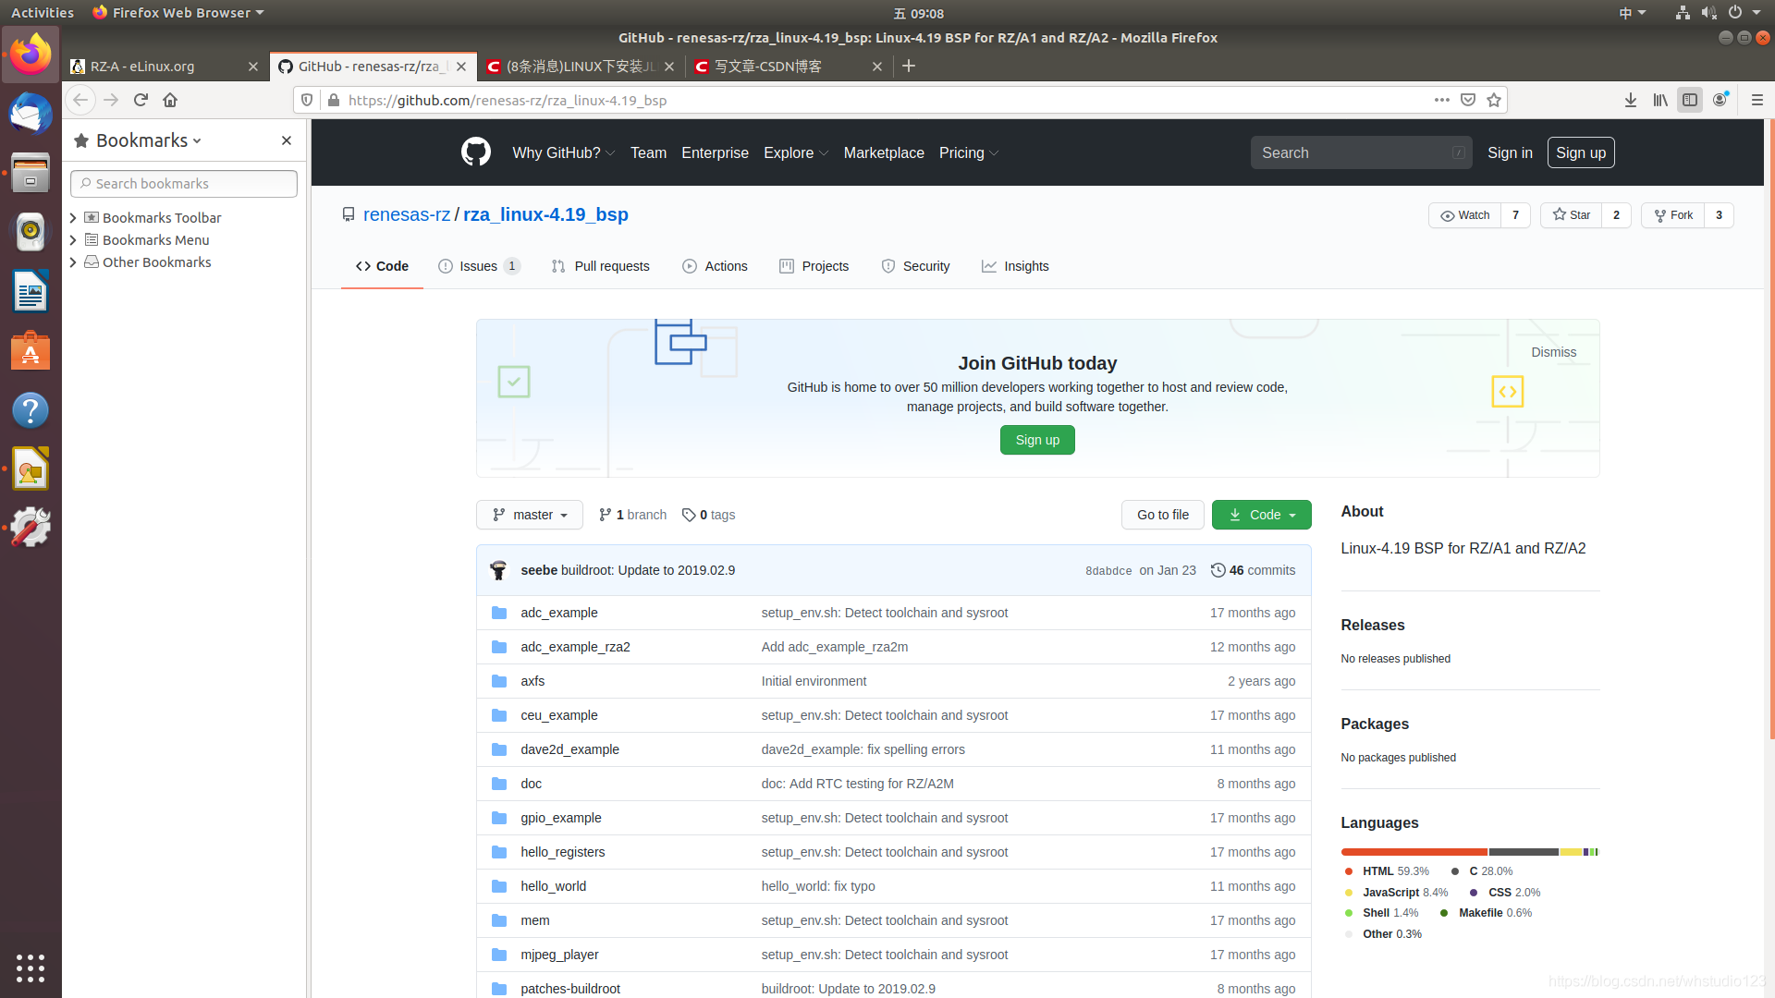The width and height of the screenshot is (1775, 998).
Task: Switch to the Issues tab
Action: coord(479,266)
